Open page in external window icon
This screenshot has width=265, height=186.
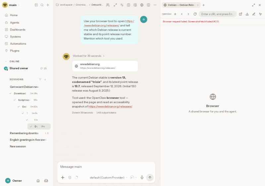click(240, 14)
